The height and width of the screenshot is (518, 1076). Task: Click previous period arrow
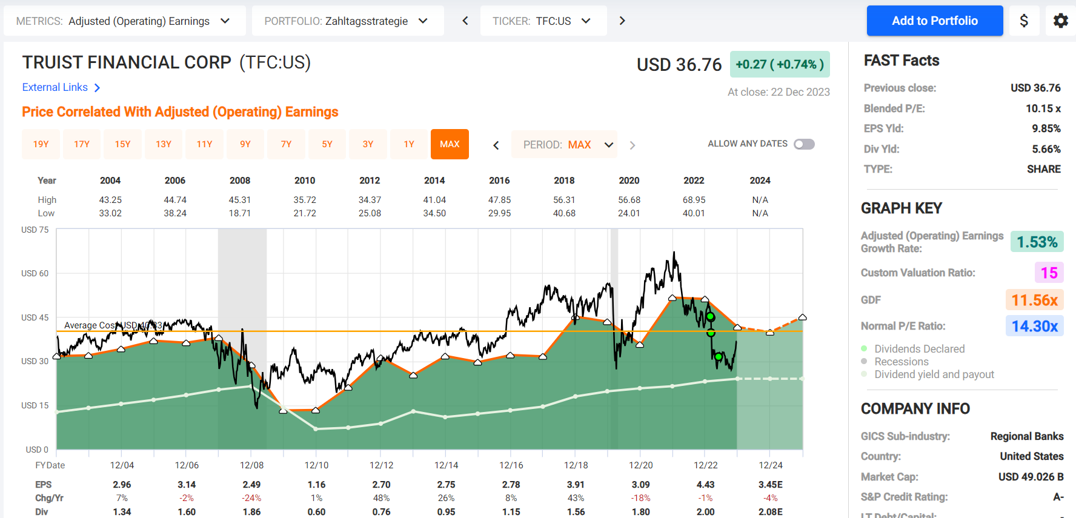(496, 145)
